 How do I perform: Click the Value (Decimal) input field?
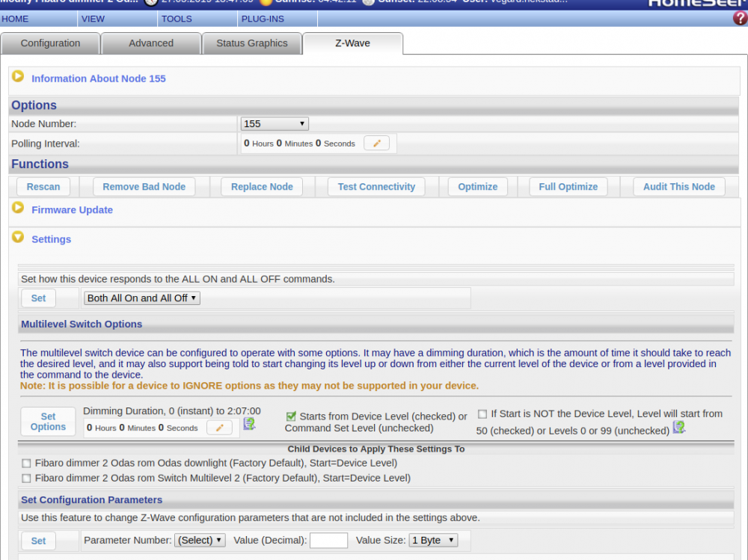(x=328, y=540)
